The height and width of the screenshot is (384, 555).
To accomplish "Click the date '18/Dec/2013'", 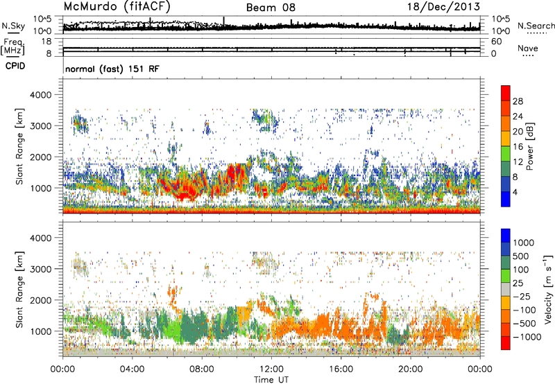I will click(443, 7).
